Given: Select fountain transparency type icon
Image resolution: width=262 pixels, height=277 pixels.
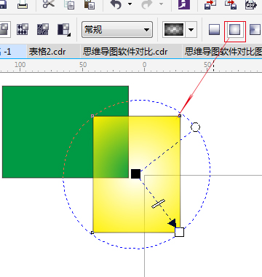Looking at the screenshot, I should tap(4, 30).
